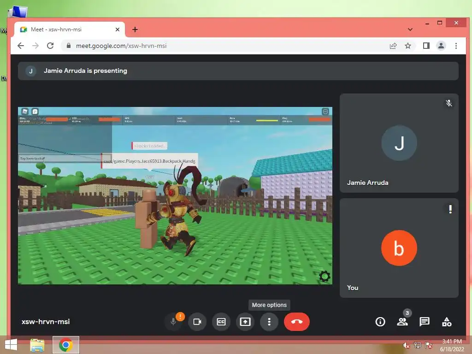Click the muted mic icon on Jamie Arruda's tile
The image size is (472, 354).
(x=449, y=103)
